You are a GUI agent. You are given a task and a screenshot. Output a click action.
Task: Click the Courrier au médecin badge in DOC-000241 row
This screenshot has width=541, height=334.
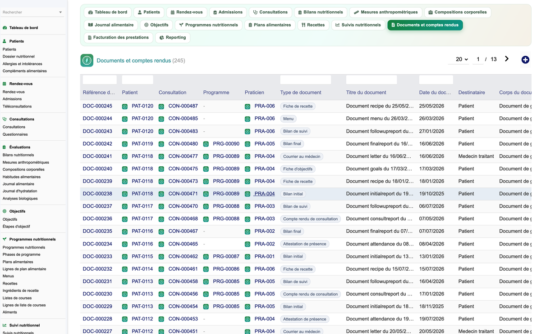(x=302, y=156)
